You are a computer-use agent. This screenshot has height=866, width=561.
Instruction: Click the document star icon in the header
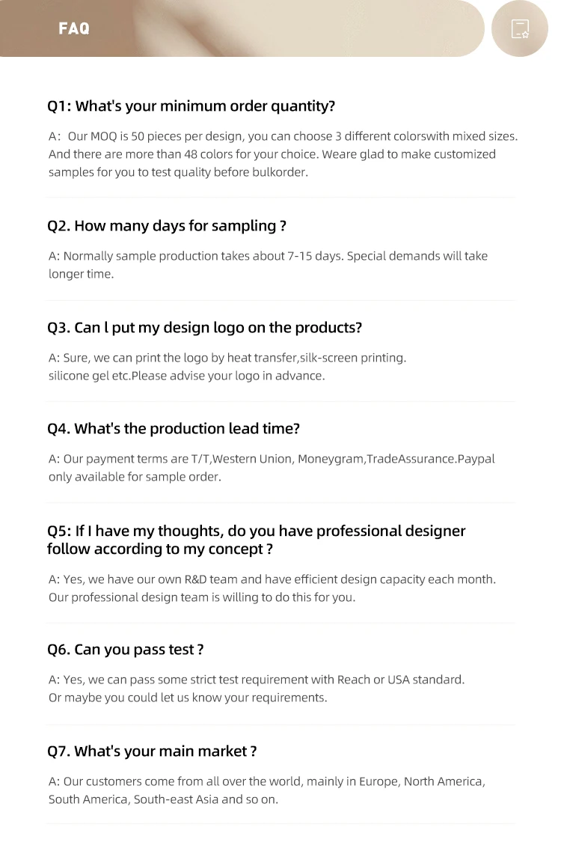(x=520, y=29)
